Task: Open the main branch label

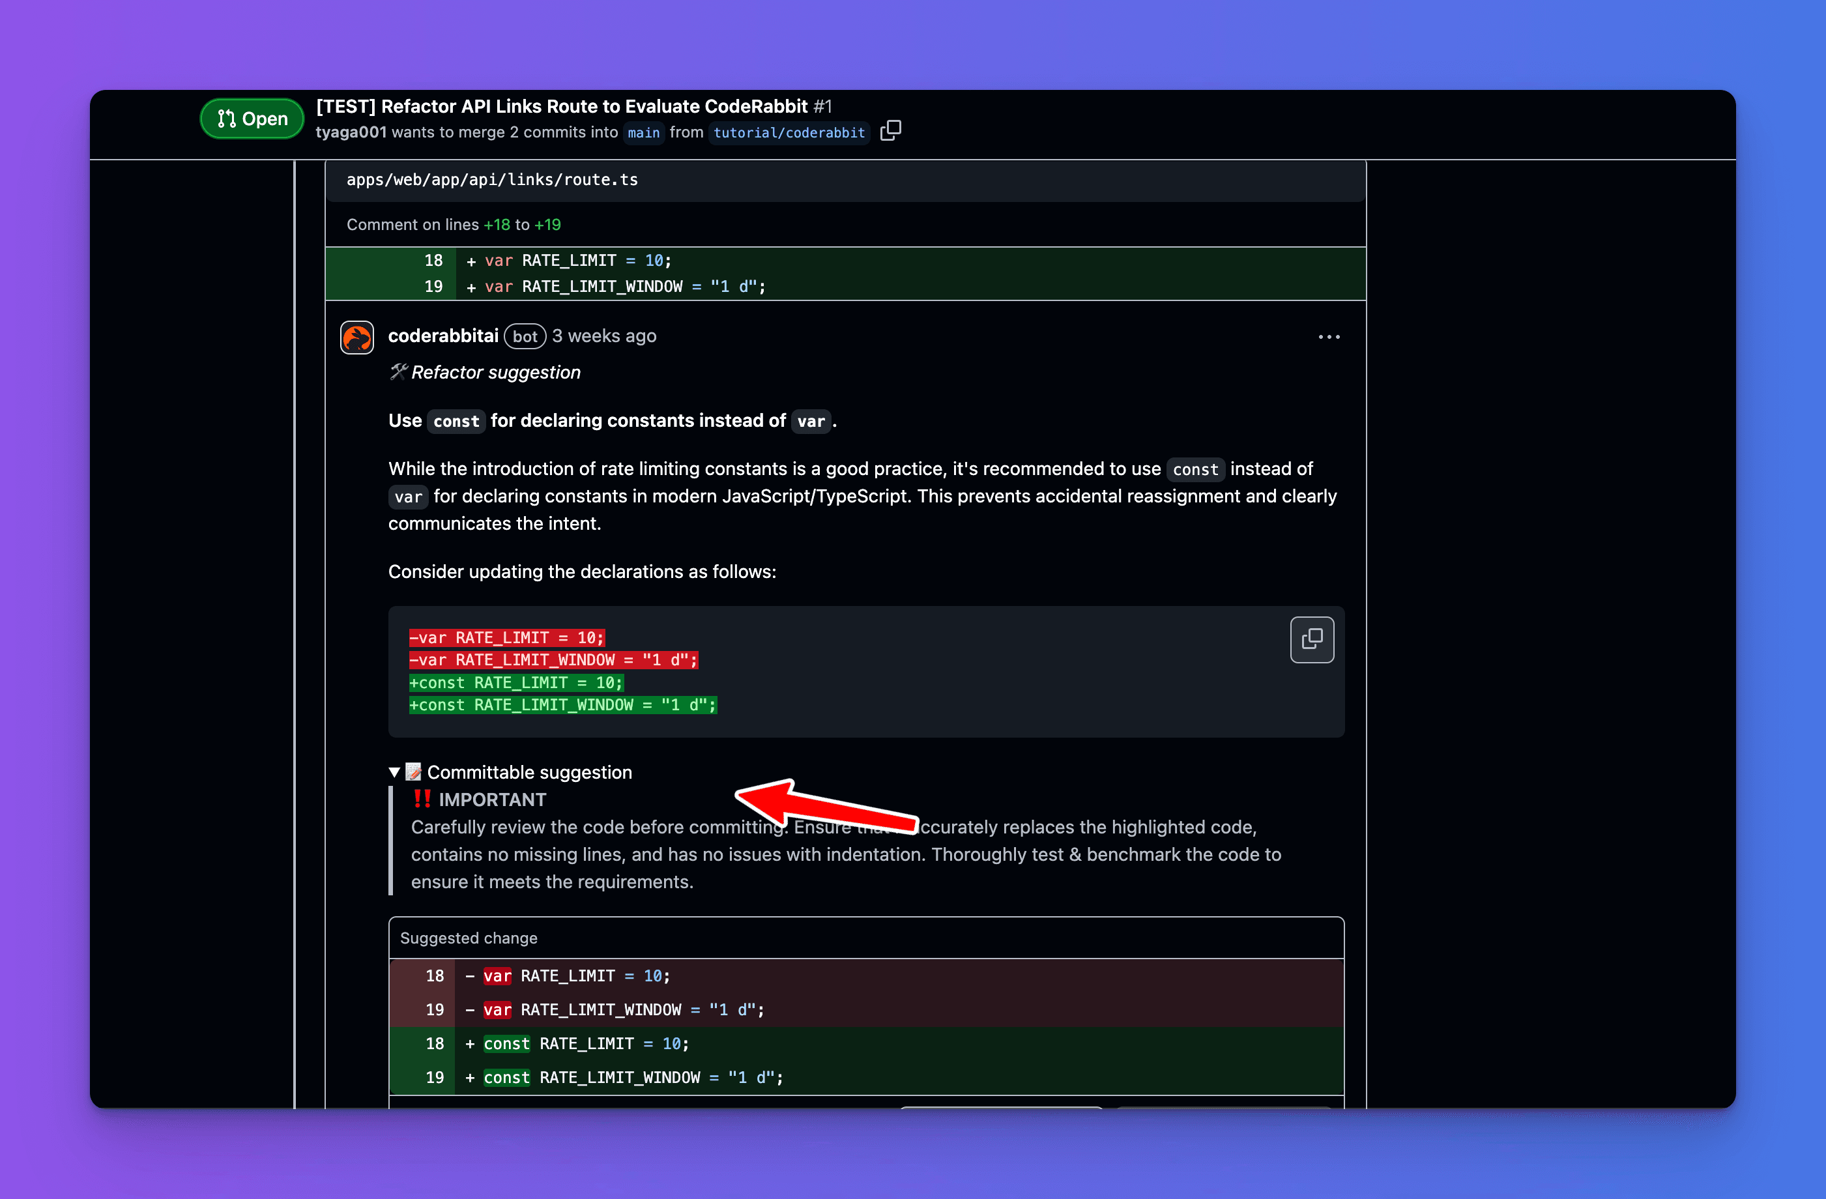Action: coord(643,133)
